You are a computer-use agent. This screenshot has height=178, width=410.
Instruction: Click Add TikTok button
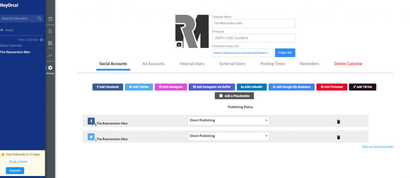click(362, 87)
